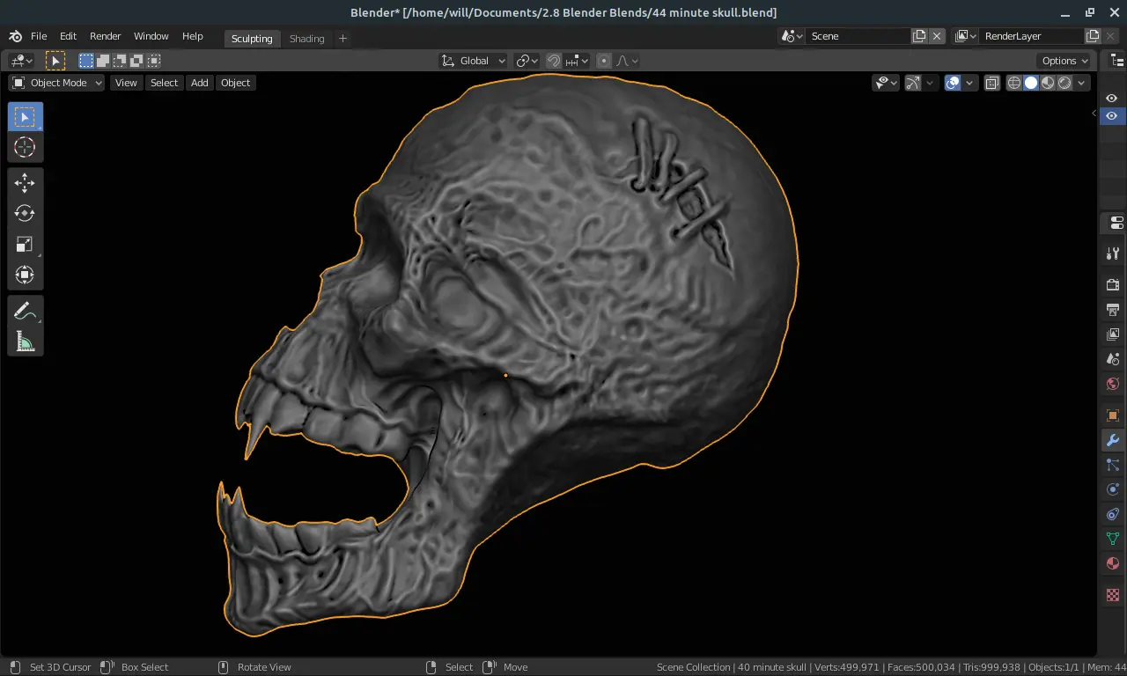Screen dimensions: 1127x676
Task: Toggle snapping magnet in the header
Action: 554,61
